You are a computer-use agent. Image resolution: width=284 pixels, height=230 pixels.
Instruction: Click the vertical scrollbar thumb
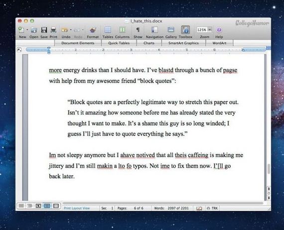click(269, 169)
